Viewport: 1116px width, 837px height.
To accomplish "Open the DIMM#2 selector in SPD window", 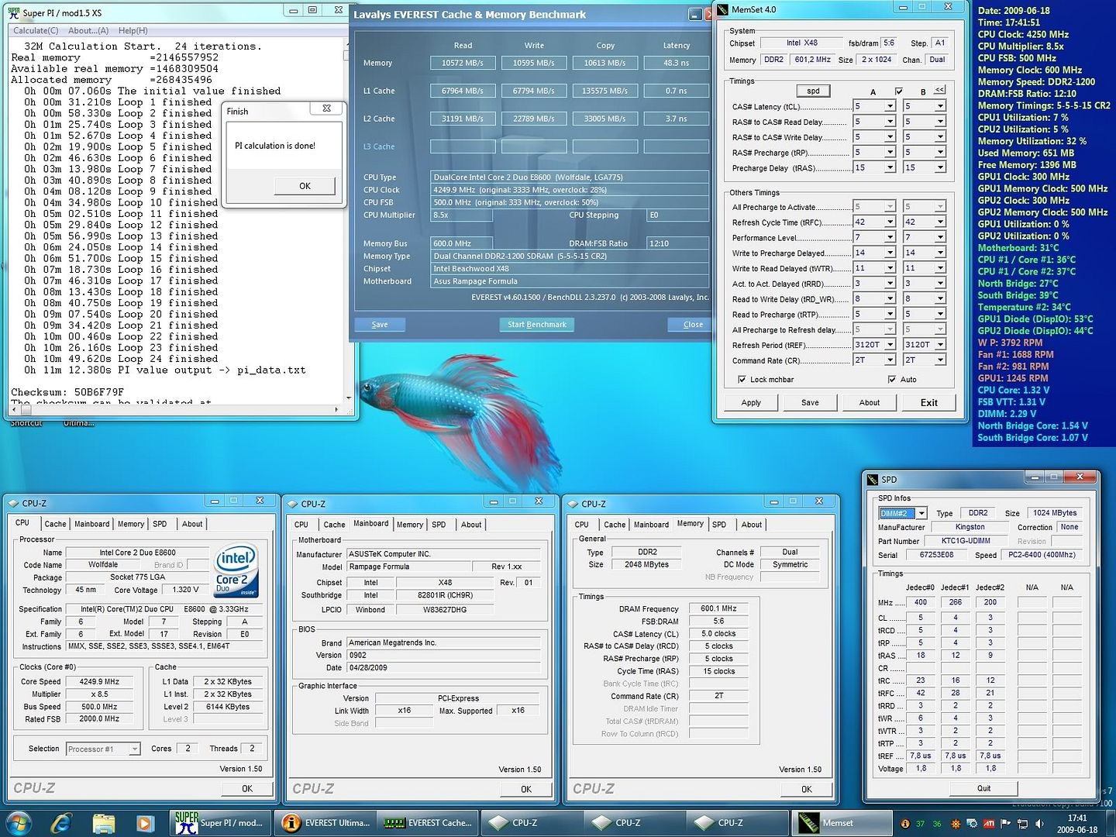I will [902, 513].
